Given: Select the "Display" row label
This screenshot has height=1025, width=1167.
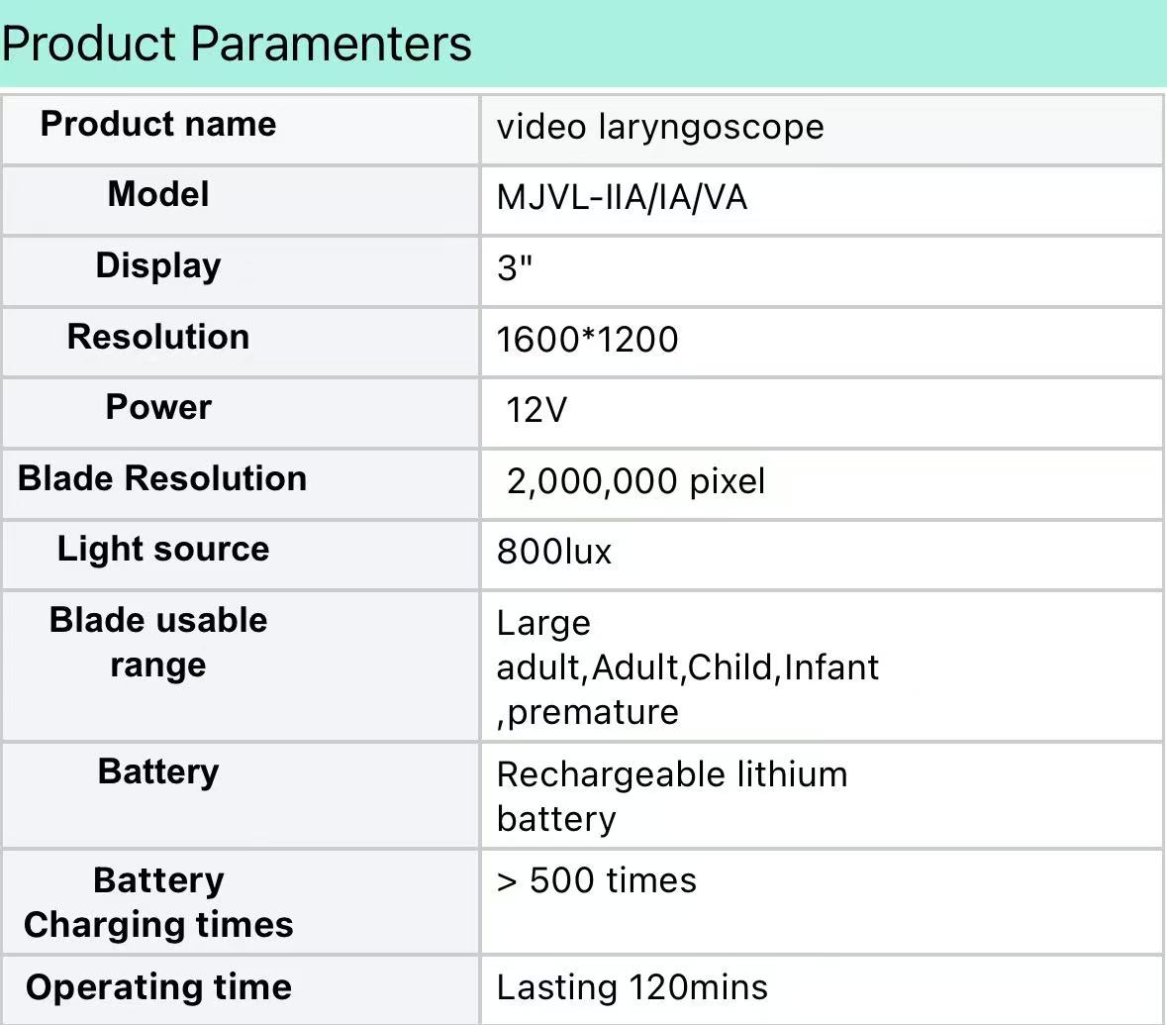Looking at the screenshot, I should pos(158,265).
